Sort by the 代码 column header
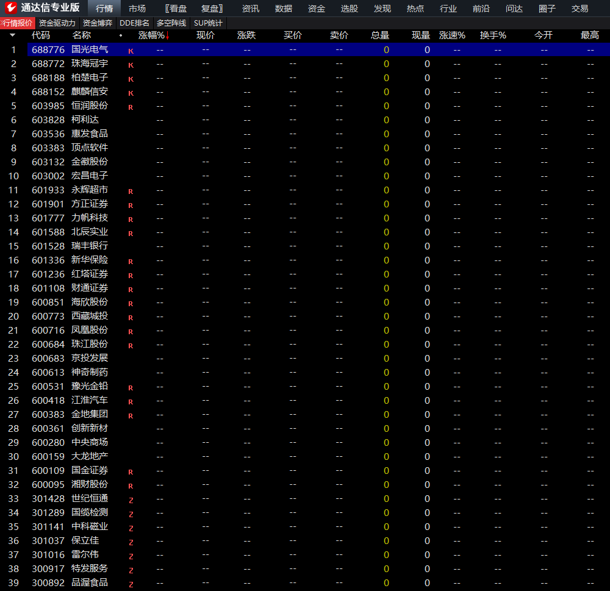Viewport: 610px width, 591px height. click(x=41, y=35)
